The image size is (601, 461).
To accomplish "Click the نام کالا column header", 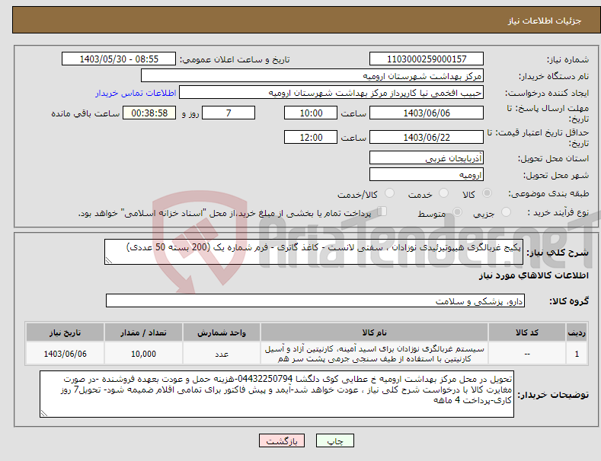I will click(374, 332).
